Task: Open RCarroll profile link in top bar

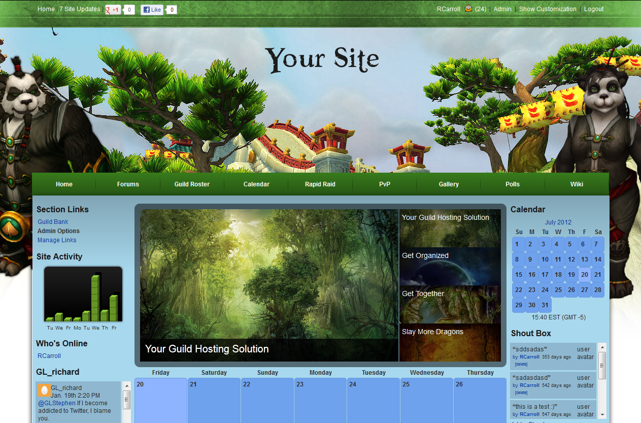Action: pos(449,9)
